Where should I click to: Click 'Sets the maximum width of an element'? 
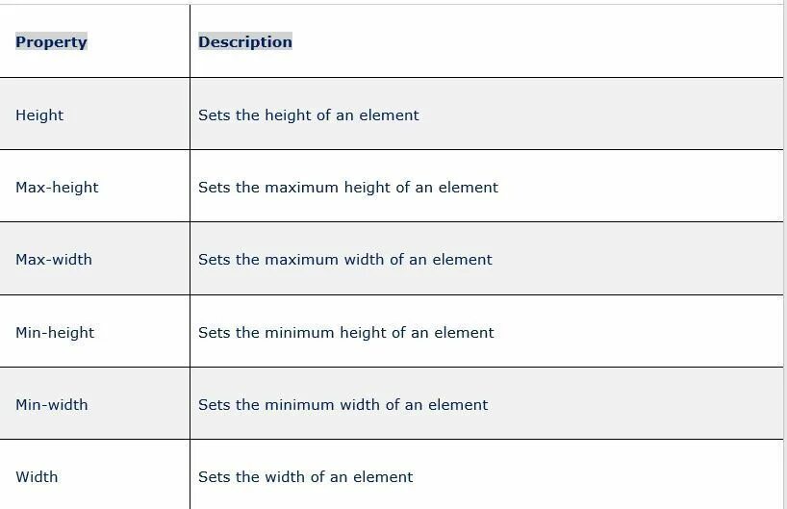tap(344, 260)
